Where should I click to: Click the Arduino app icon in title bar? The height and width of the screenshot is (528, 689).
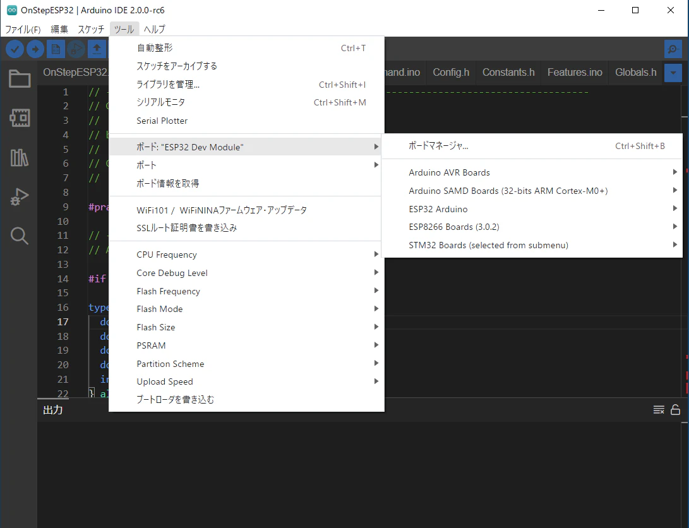point(12,10)
